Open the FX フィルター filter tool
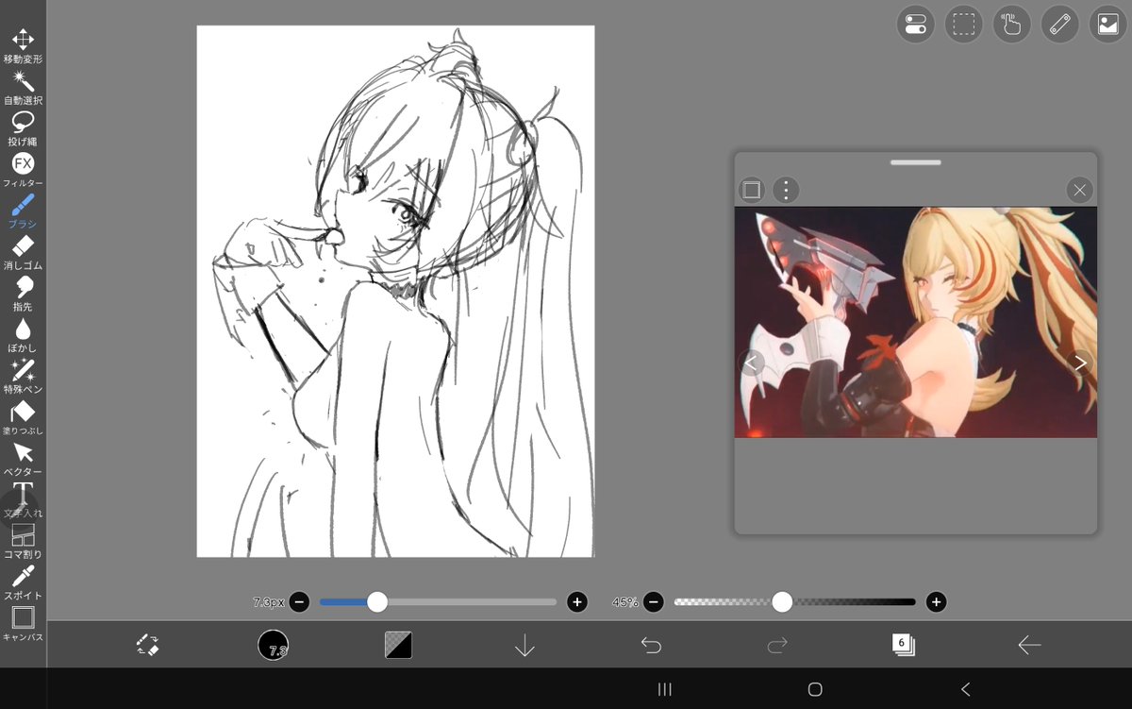Image resolution: width=1132 pixels, height=709 pixels. [23, 170]
